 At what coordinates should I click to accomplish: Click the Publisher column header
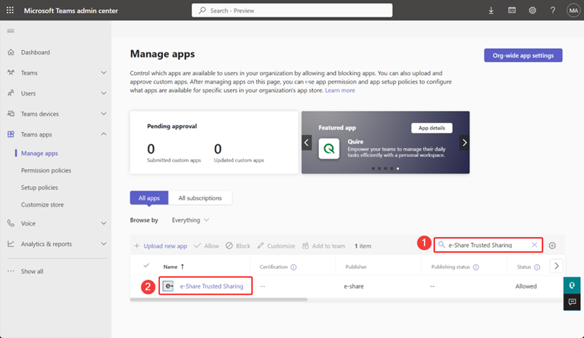pos(356,267)
